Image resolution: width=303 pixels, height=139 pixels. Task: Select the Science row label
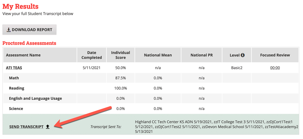[x=16, y=109]
